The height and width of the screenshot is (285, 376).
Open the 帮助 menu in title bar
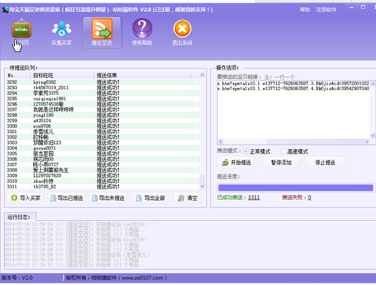coord(305,10)
